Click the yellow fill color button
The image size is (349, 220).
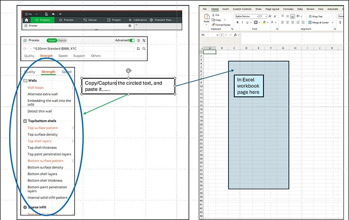coord(264,22)
